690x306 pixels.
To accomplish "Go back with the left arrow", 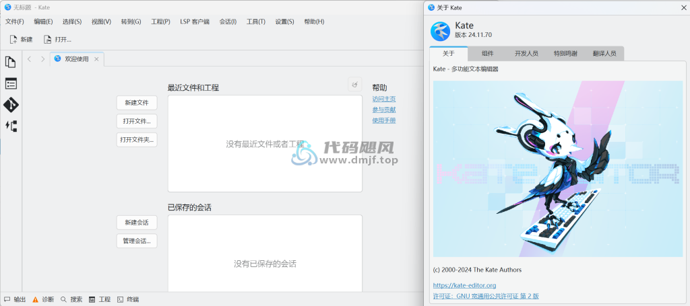I will pos(29,59).
